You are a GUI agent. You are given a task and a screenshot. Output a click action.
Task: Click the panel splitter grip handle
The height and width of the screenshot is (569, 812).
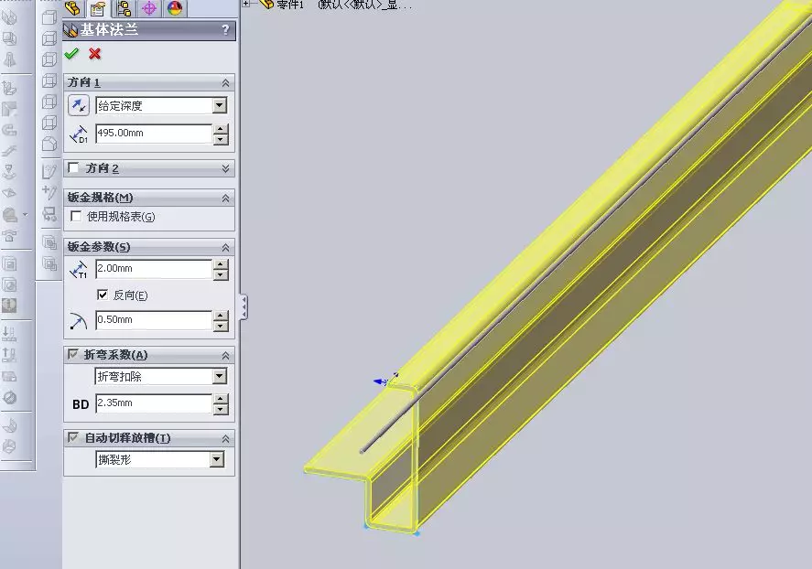pos(243,307)
